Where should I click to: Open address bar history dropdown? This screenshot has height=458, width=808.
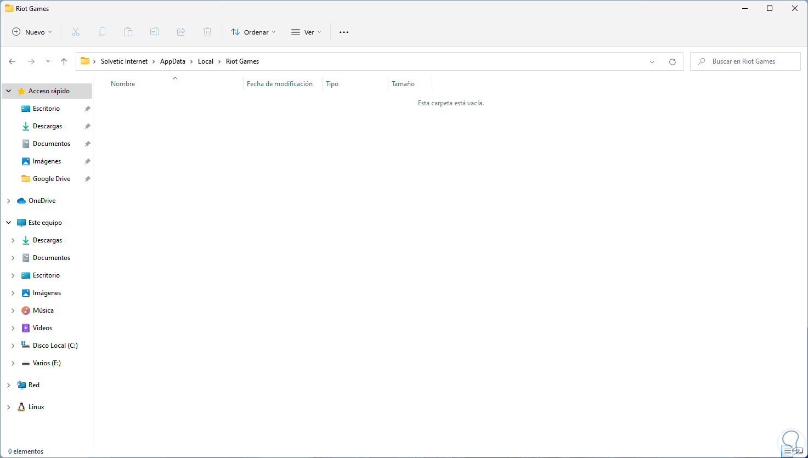pyautogui.click(x=652, y=62)
